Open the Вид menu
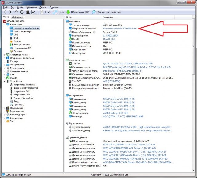This screenshot has width=197, height=178. [13, 7]
